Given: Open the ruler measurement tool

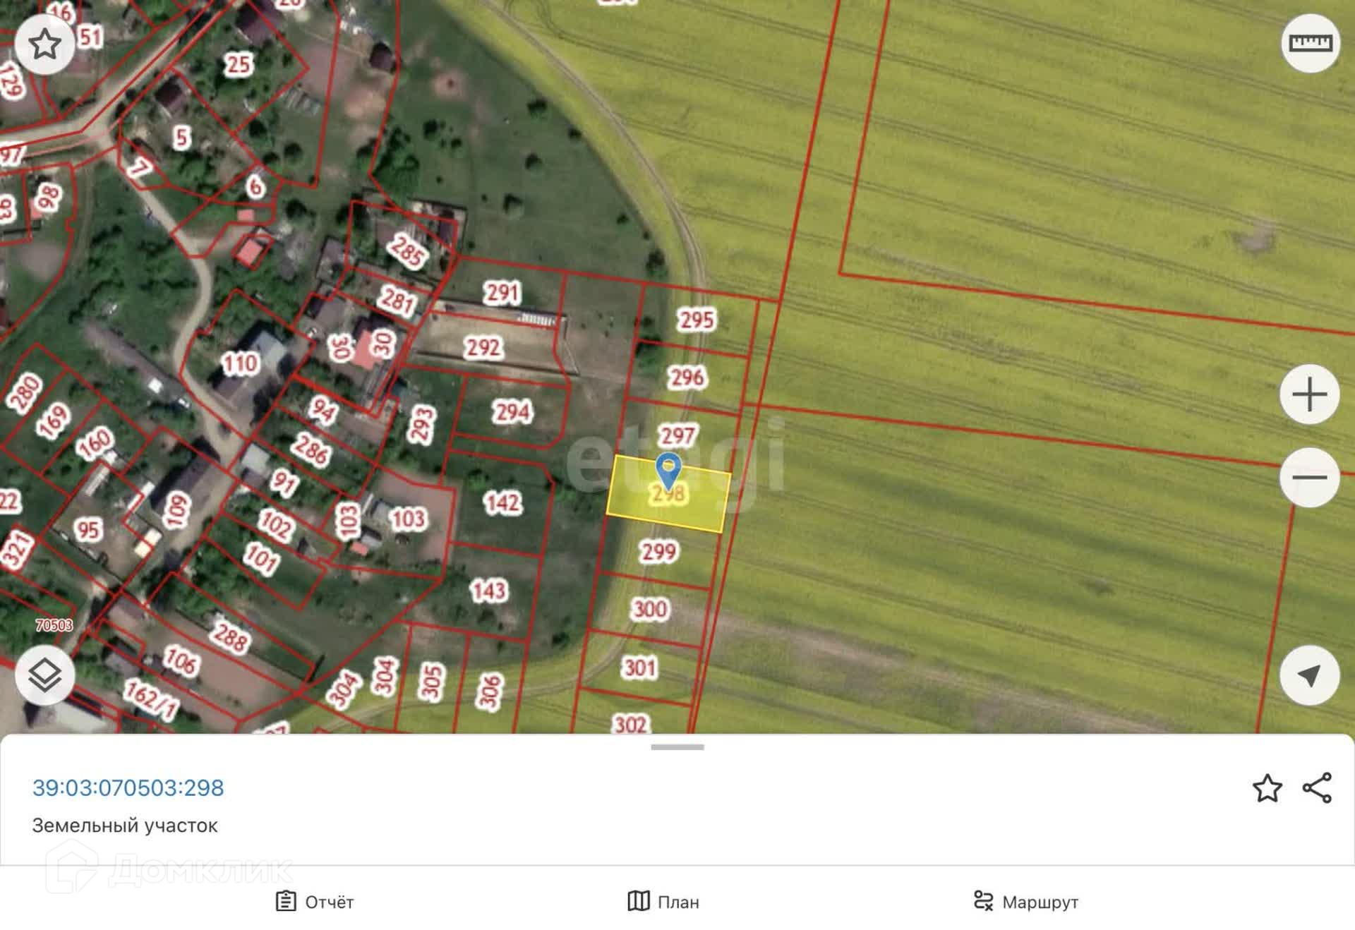Looking at the screenshot, I should (1310, 43).
